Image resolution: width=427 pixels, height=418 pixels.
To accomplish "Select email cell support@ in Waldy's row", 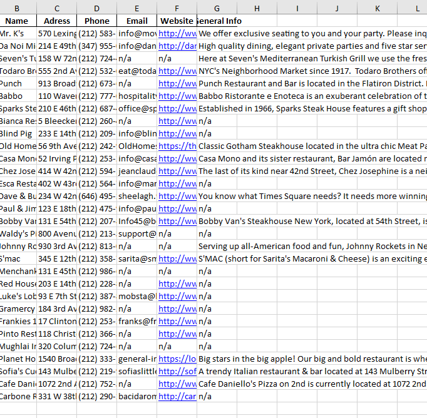I will 136,234.
